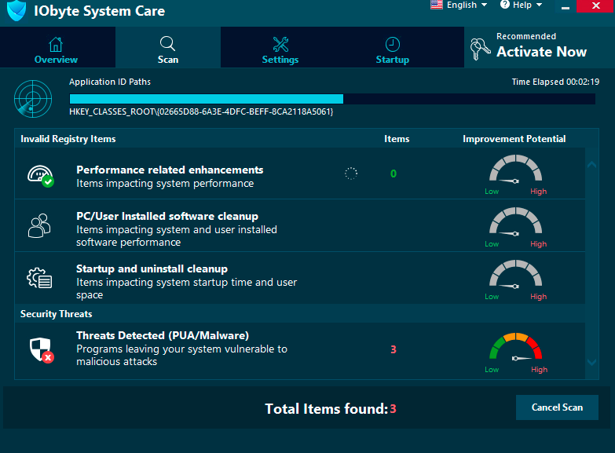
Task: Click the colored threats severity gauge
Action: [x=515, y=353]
